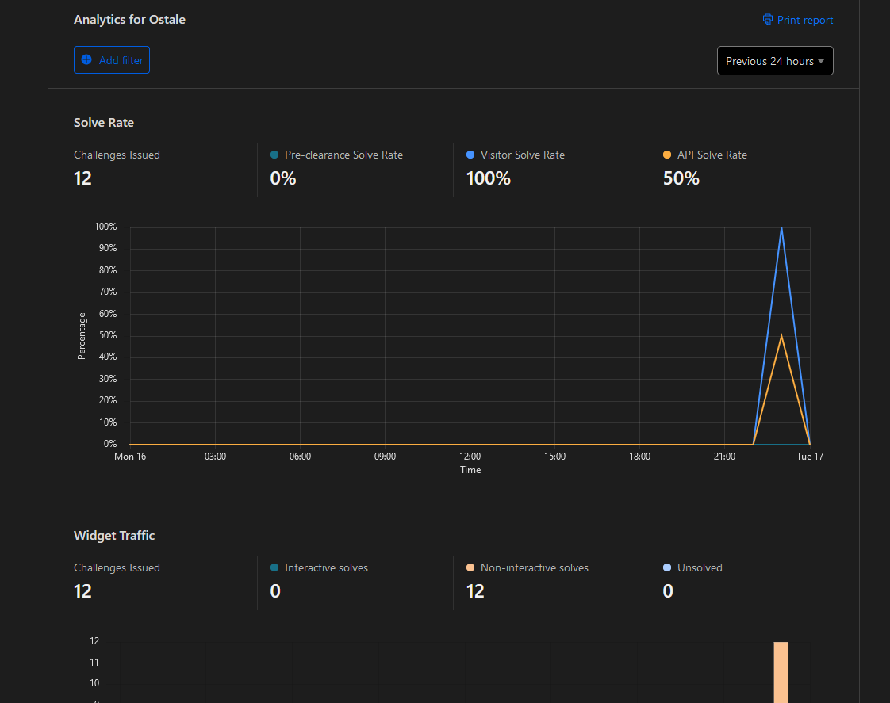This screenshot has width=890, height=703.
Task: Select the API Solve Rate 50% value
Action: coord(681,178)
